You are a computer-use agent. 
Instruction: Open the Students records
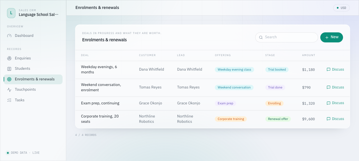(33, 69)
